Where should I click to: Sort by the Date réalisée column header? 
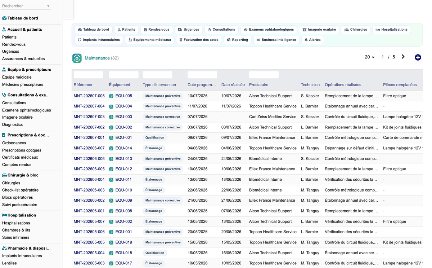click(233, 85)
